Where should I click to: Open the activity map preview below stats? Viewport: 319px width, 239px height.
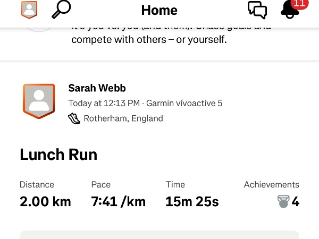pos(159,235)
